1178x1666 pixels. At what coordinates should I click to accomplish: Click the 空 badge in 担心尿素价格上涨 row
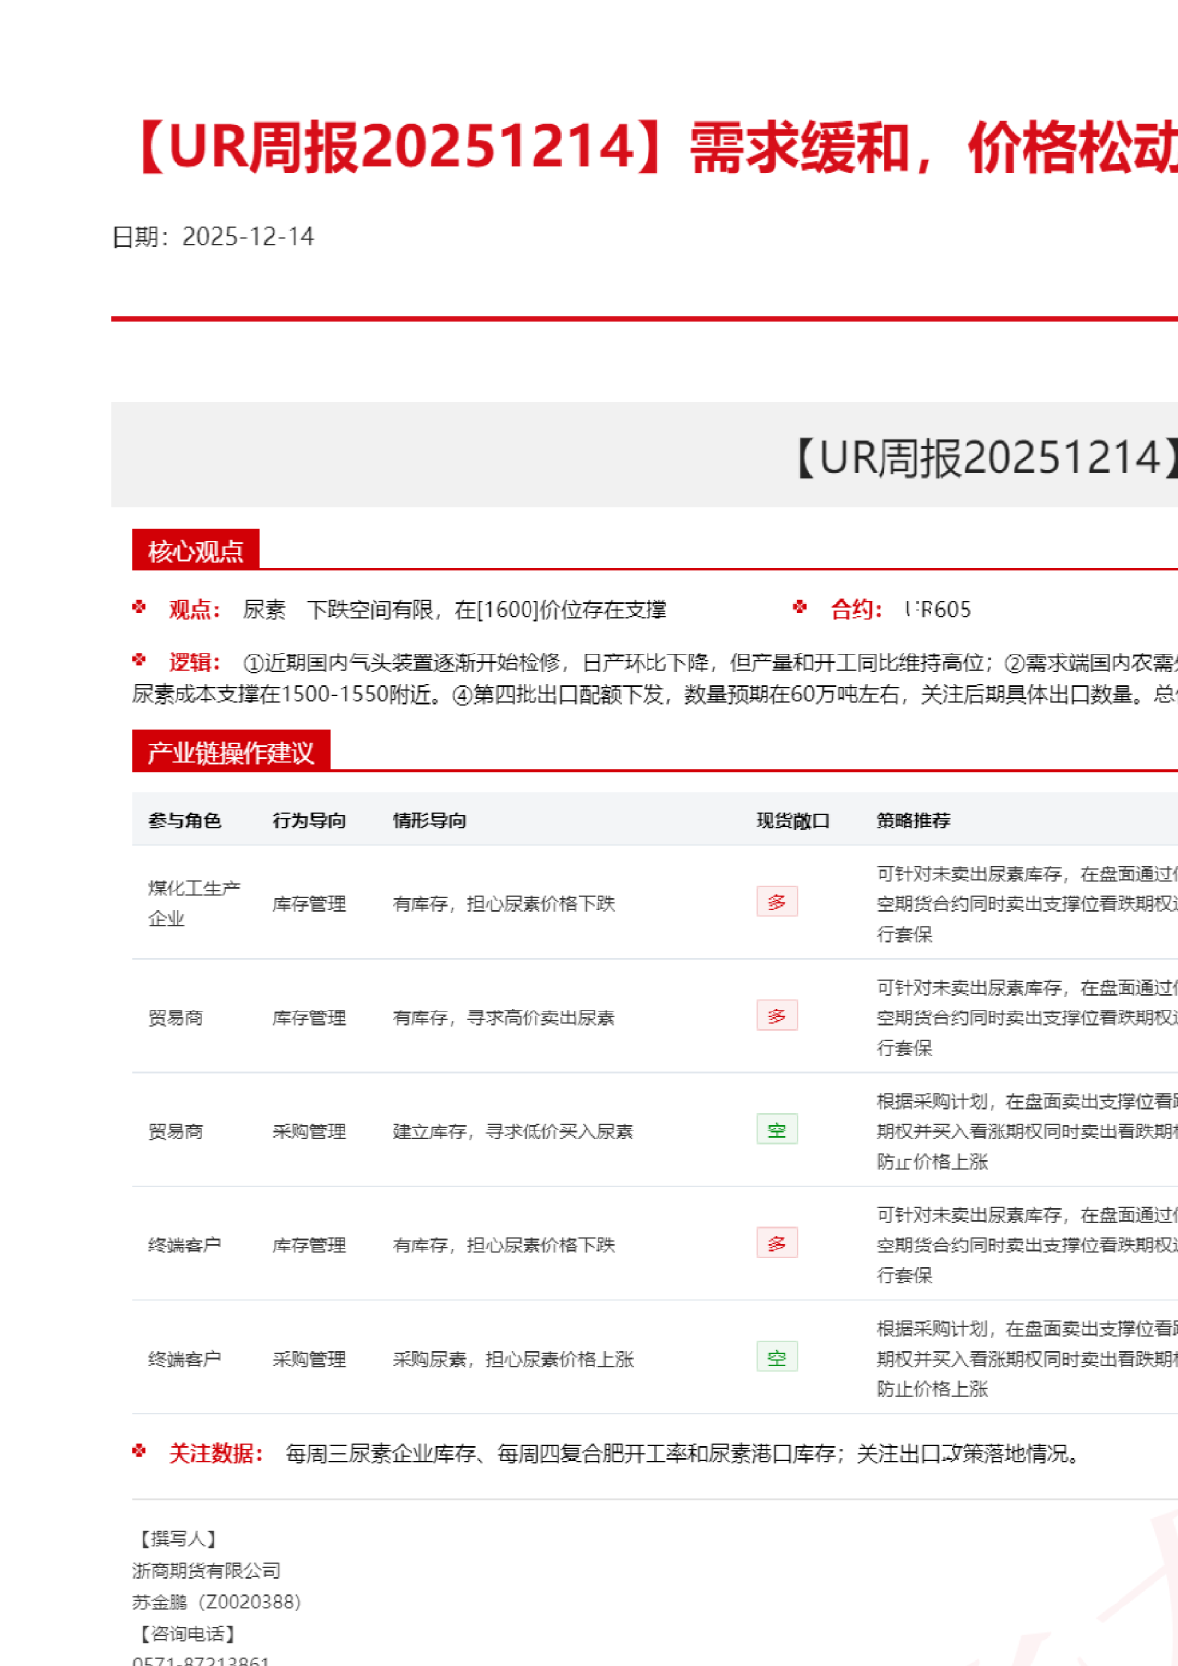click(776, 1358)
